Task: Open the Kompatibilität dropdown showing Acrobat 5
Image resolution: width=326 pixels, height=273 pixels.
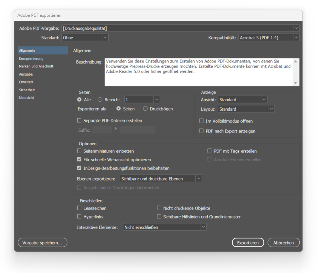Action: [296, 37]
